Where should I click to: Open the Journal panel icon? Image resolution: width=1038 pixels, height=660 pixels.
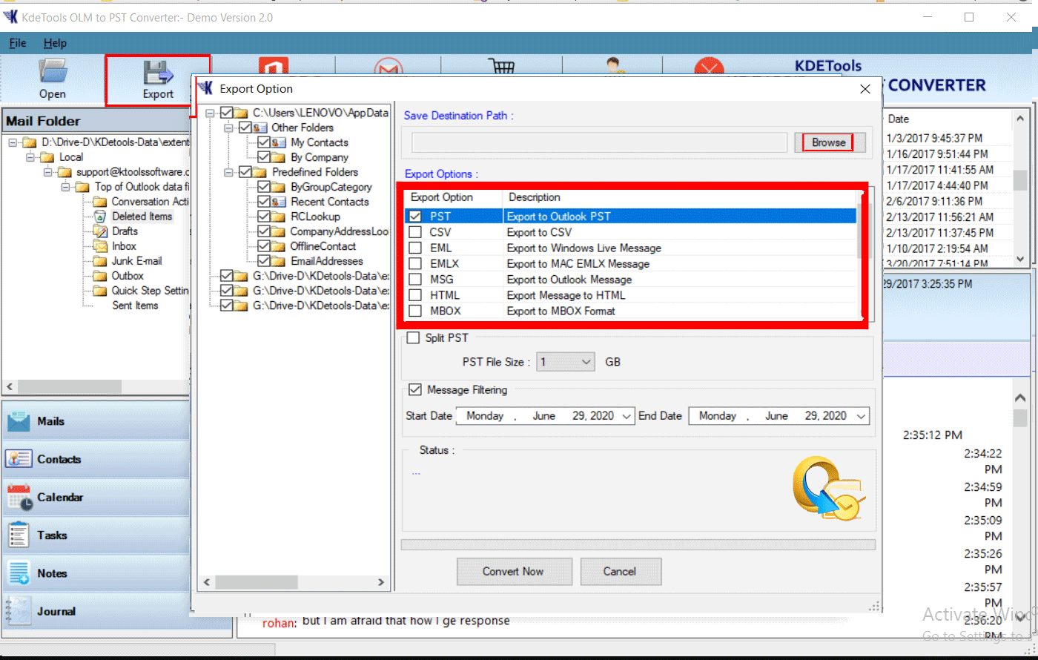pos(19,611)
